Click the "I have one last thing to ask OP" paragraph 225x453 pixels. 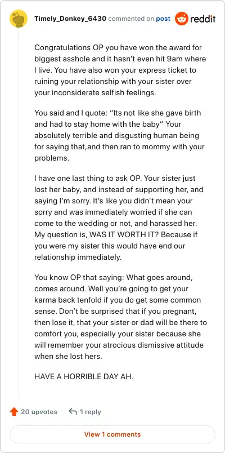pos(119,217)
